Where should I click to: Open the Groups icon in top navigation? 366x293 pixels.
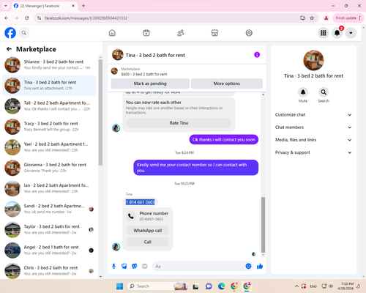(249, 33)
